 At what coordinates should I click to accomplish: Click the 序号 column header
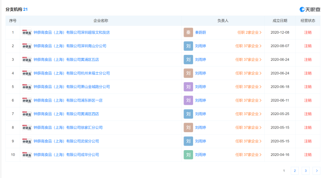pyautogui.click(x=13, y=21)
